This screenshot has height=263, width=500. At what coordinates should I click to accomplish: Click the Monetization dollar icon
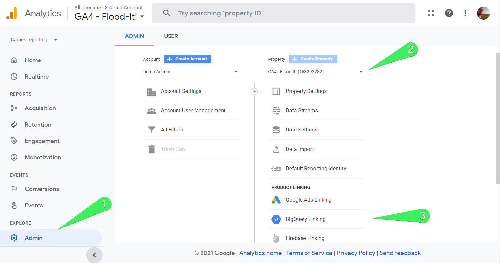(14, 157)
